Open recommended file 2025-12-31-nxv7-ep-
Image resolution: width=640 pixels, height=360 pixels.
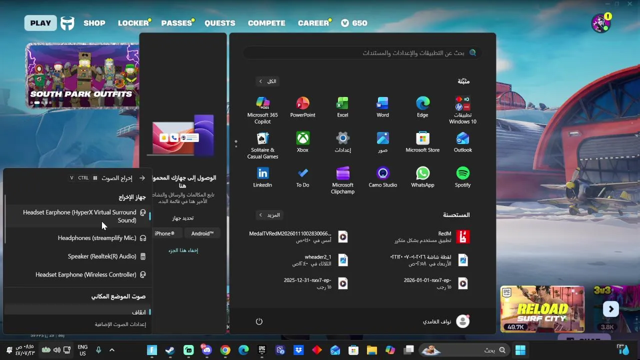[x=315, y=283]
